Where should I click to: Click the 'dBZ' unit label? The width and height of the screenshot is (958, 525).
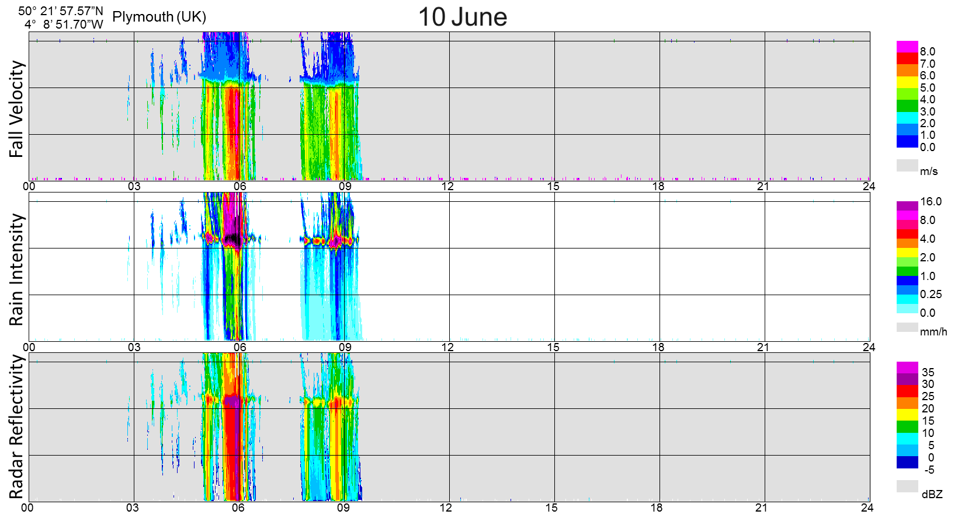tap(932, 494)
